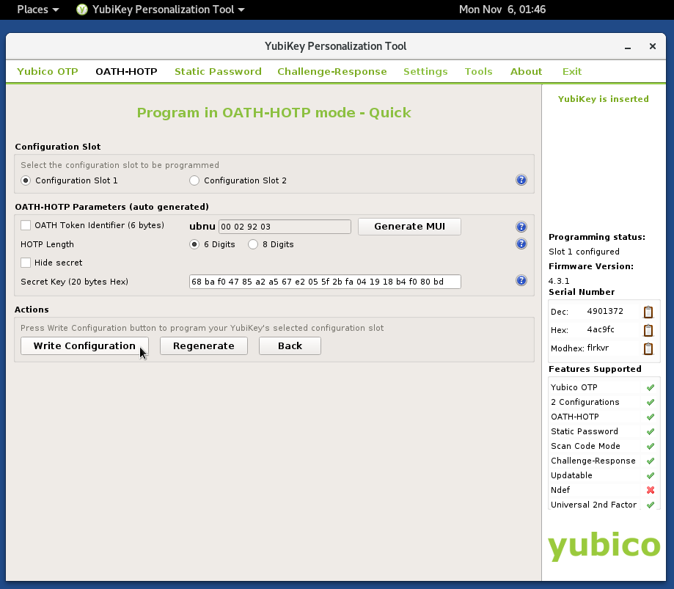674x589 pixels.
Task: Copy hex serial number to clipboard
Action: click(648, 330)
